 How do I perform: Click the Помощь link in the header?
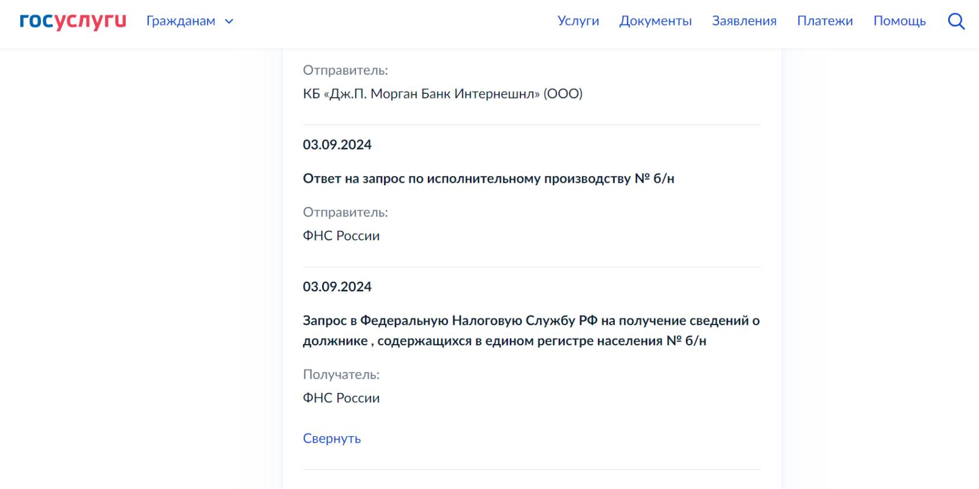click(899, 21)
